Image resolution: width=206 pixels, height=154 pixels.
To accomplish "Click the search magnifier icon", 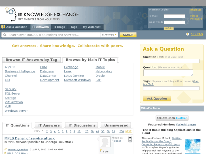I will (5, 35).
